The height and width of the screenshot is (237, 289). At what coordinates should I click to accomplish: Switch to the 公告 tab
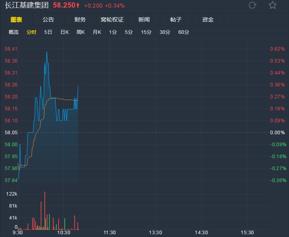pyautogui.click(x=48, y=20)
